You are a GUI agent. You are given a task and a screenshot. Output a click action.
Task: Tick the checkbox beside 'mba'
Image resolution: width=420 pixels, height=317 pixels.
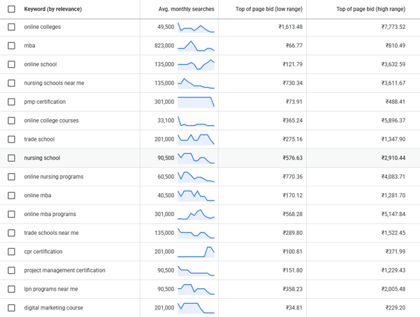click(11, 46)
